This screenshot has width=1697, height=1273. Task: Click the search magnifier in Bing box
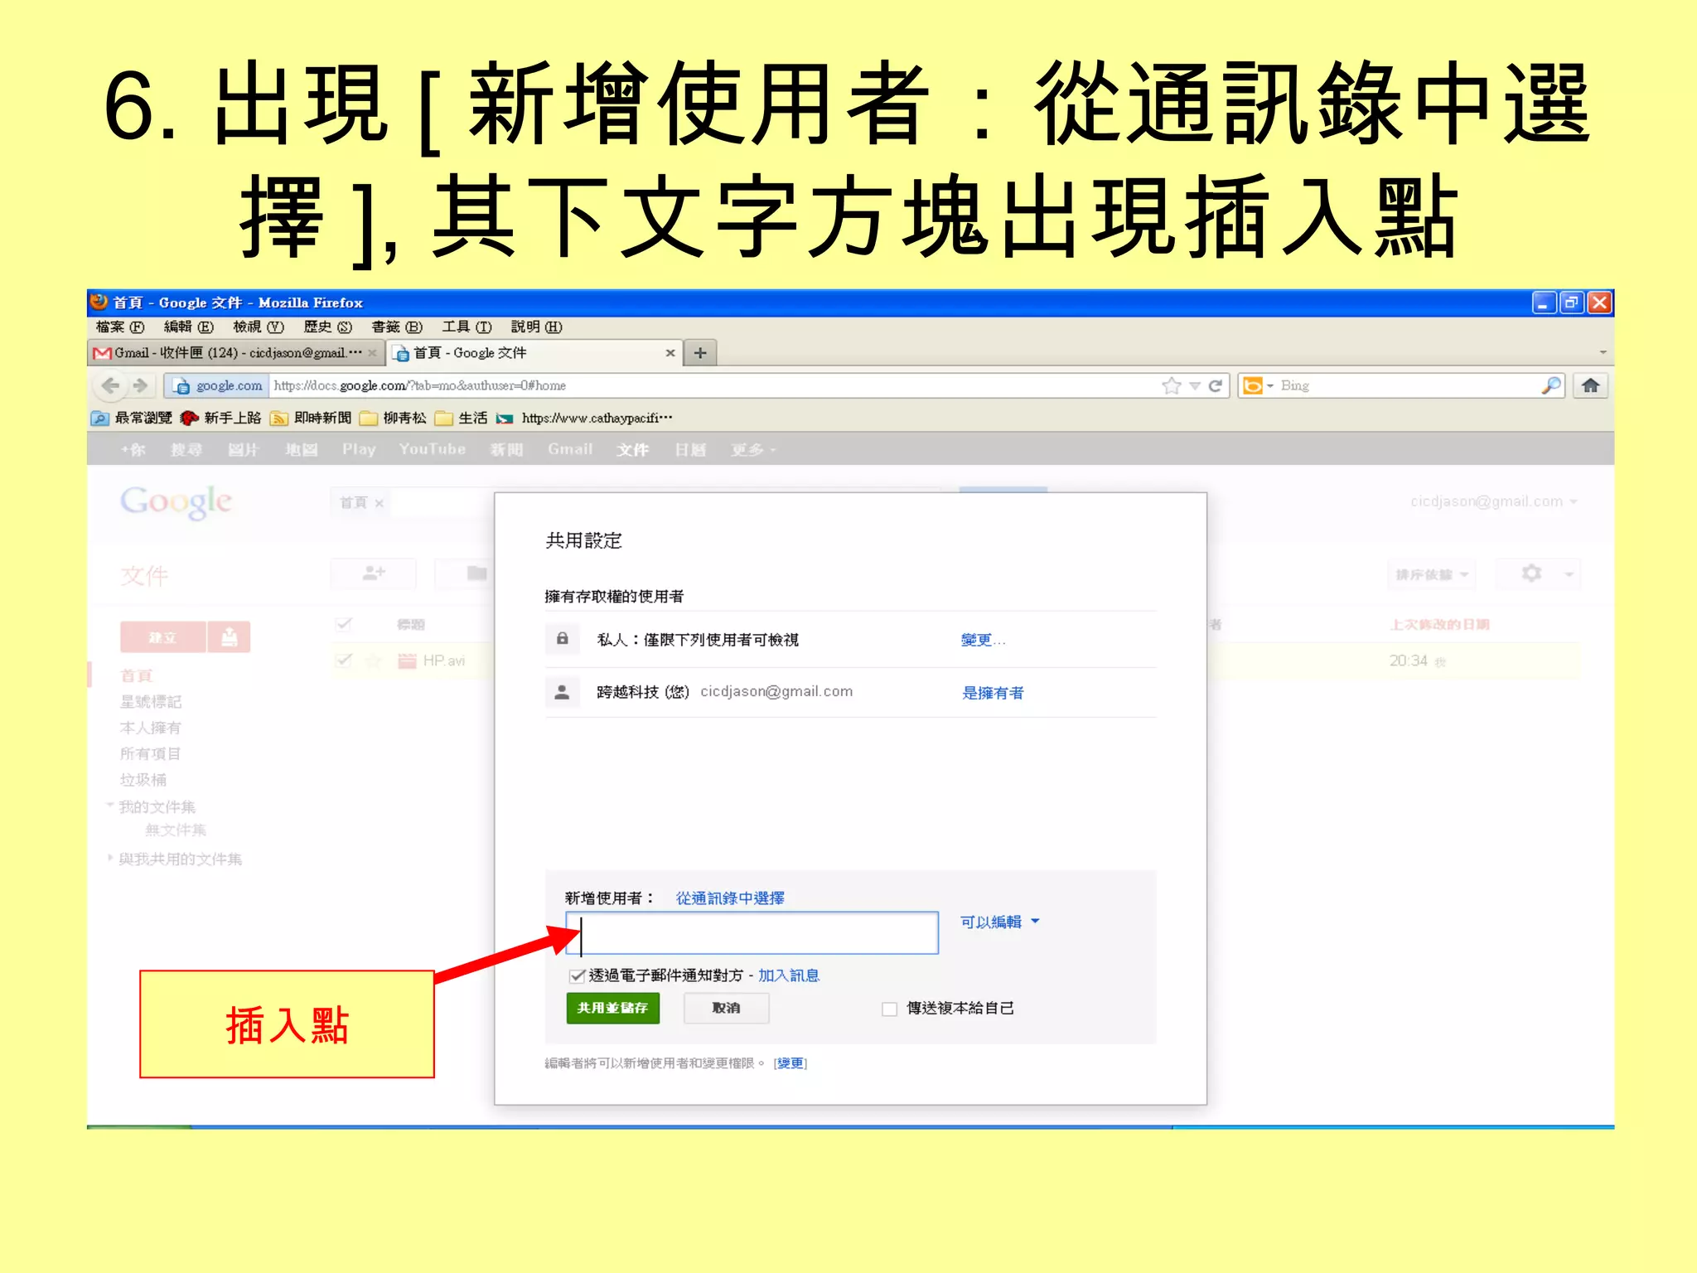point(1550,385)
